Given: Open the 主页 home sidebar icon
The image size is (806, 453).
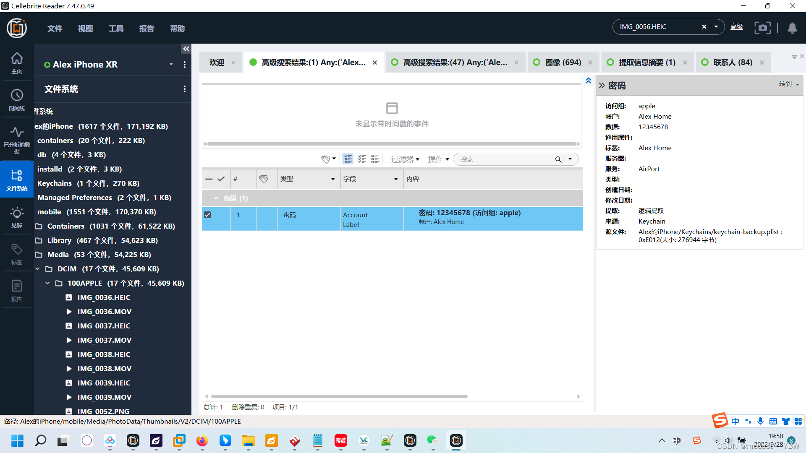Looking at the screenshot, I should click(17, 62).
